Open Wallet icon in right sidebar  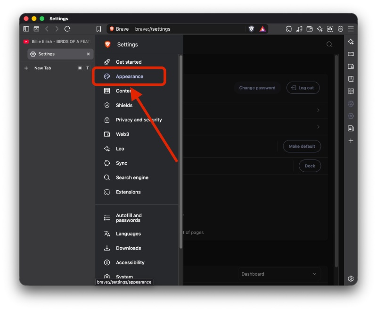click(x=351, y=67)
